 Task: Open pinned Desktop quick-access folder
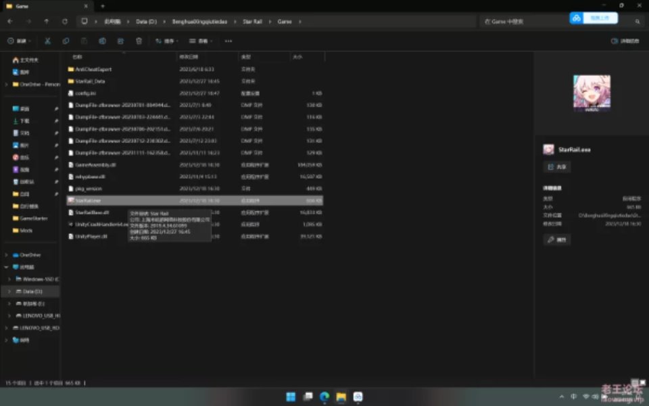(21, 108)
